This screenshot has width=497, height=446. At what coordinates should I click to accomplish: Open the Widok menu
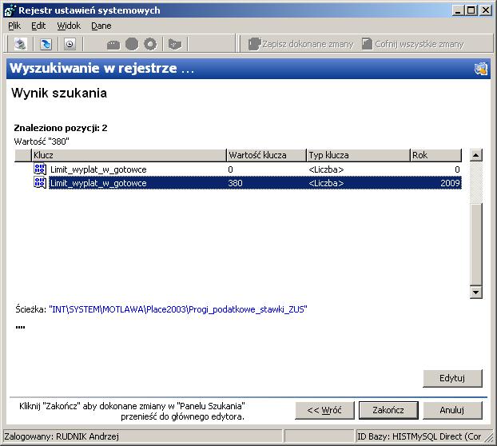[69, 26]
